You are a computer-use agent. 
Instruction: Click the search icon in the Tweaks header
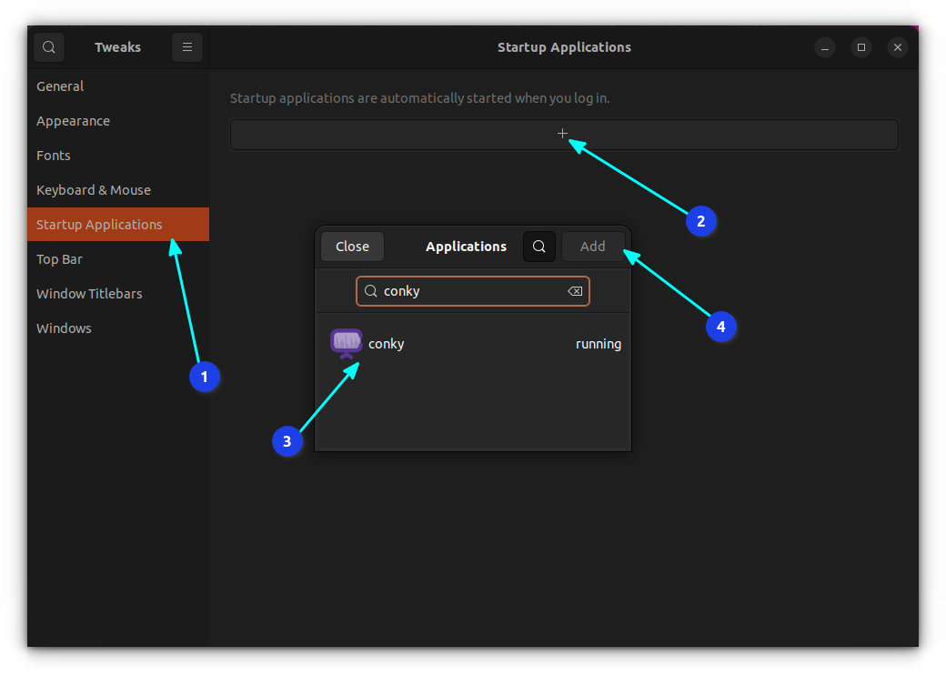click(48, 46)
